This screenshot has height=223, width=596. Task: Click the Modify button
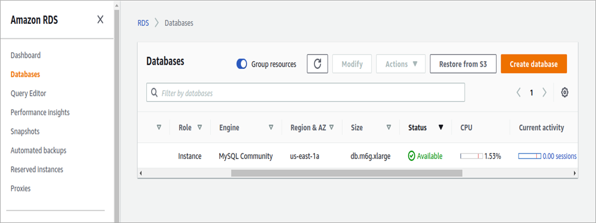[x=352, y=64]
